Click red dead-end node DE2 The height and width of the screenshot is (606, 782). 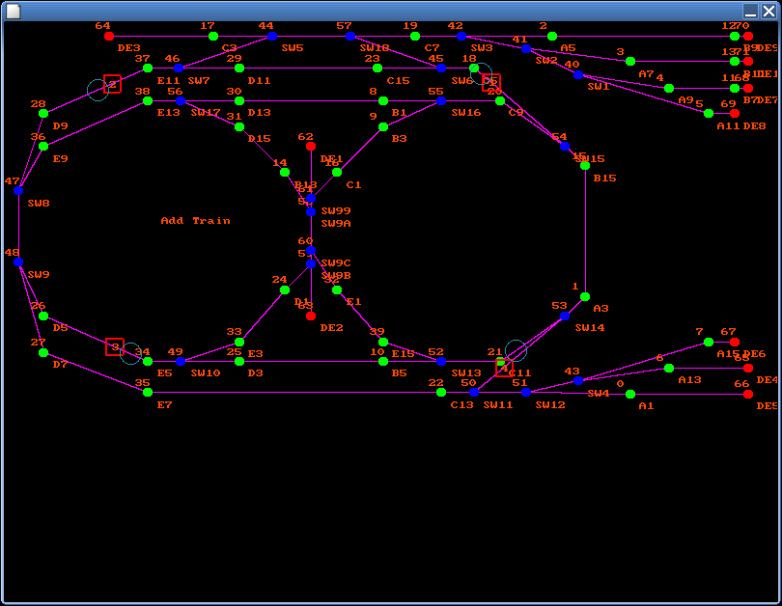pyautogui.click(x=311, y=316)
